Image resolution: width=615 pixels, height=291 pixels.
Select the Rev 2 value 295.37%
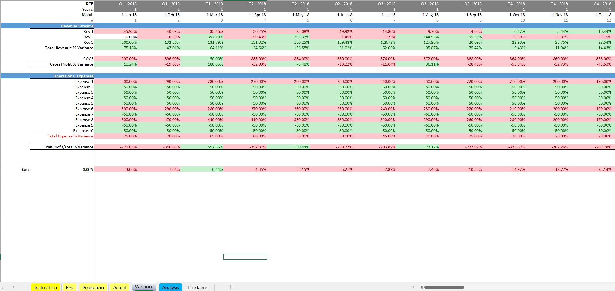pyautogui.click(x=288, y=37)
